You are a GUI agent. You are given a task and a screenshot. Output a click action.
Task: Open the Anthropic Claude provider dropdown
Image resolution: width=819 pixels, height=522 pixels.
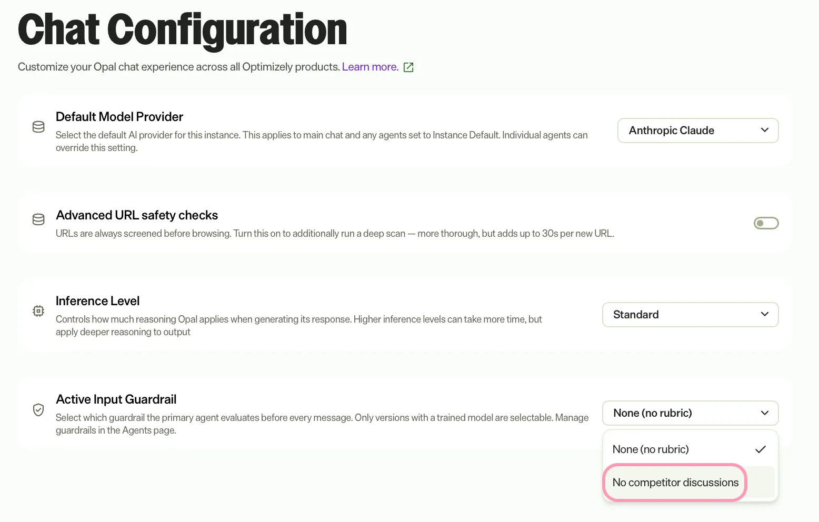pos(698,130)
